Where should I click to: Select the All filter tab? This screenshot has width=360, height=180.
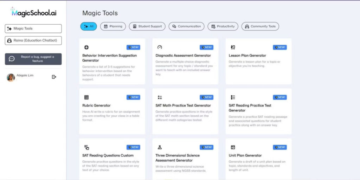point(89,26)
